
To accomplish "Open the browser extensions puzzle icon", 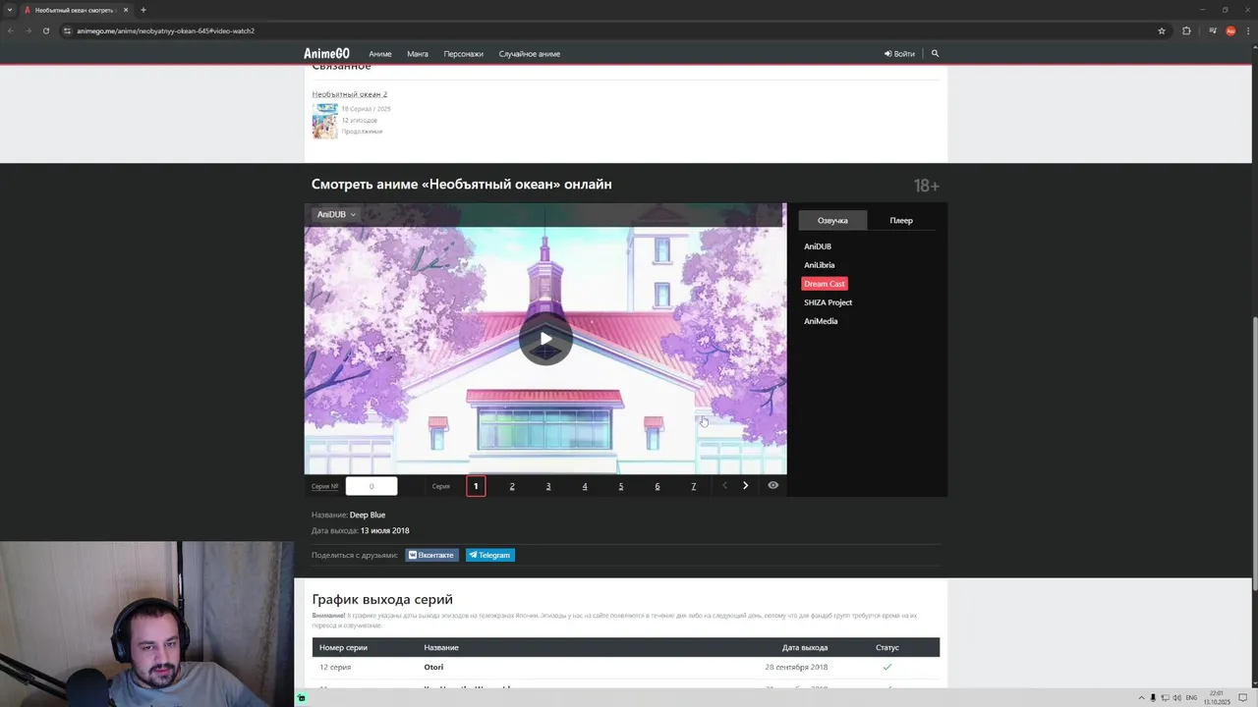I will (1186, 30).
